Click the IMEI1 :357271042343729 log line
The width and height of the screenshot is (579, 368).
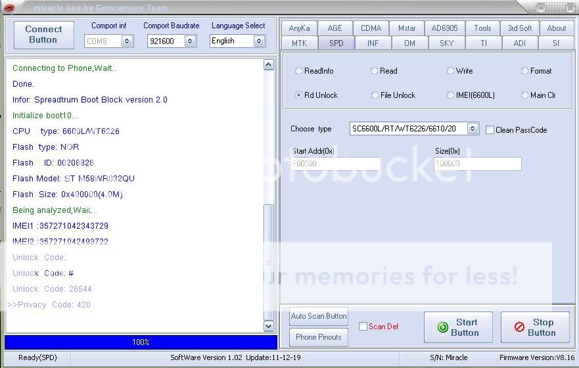pyautogui.click(x=60, y=225)
